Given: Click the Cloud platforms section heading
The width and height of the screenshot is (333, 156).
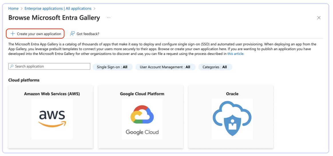Looking at the screenshot, I should pyautogui.click(x=24, y=80).
